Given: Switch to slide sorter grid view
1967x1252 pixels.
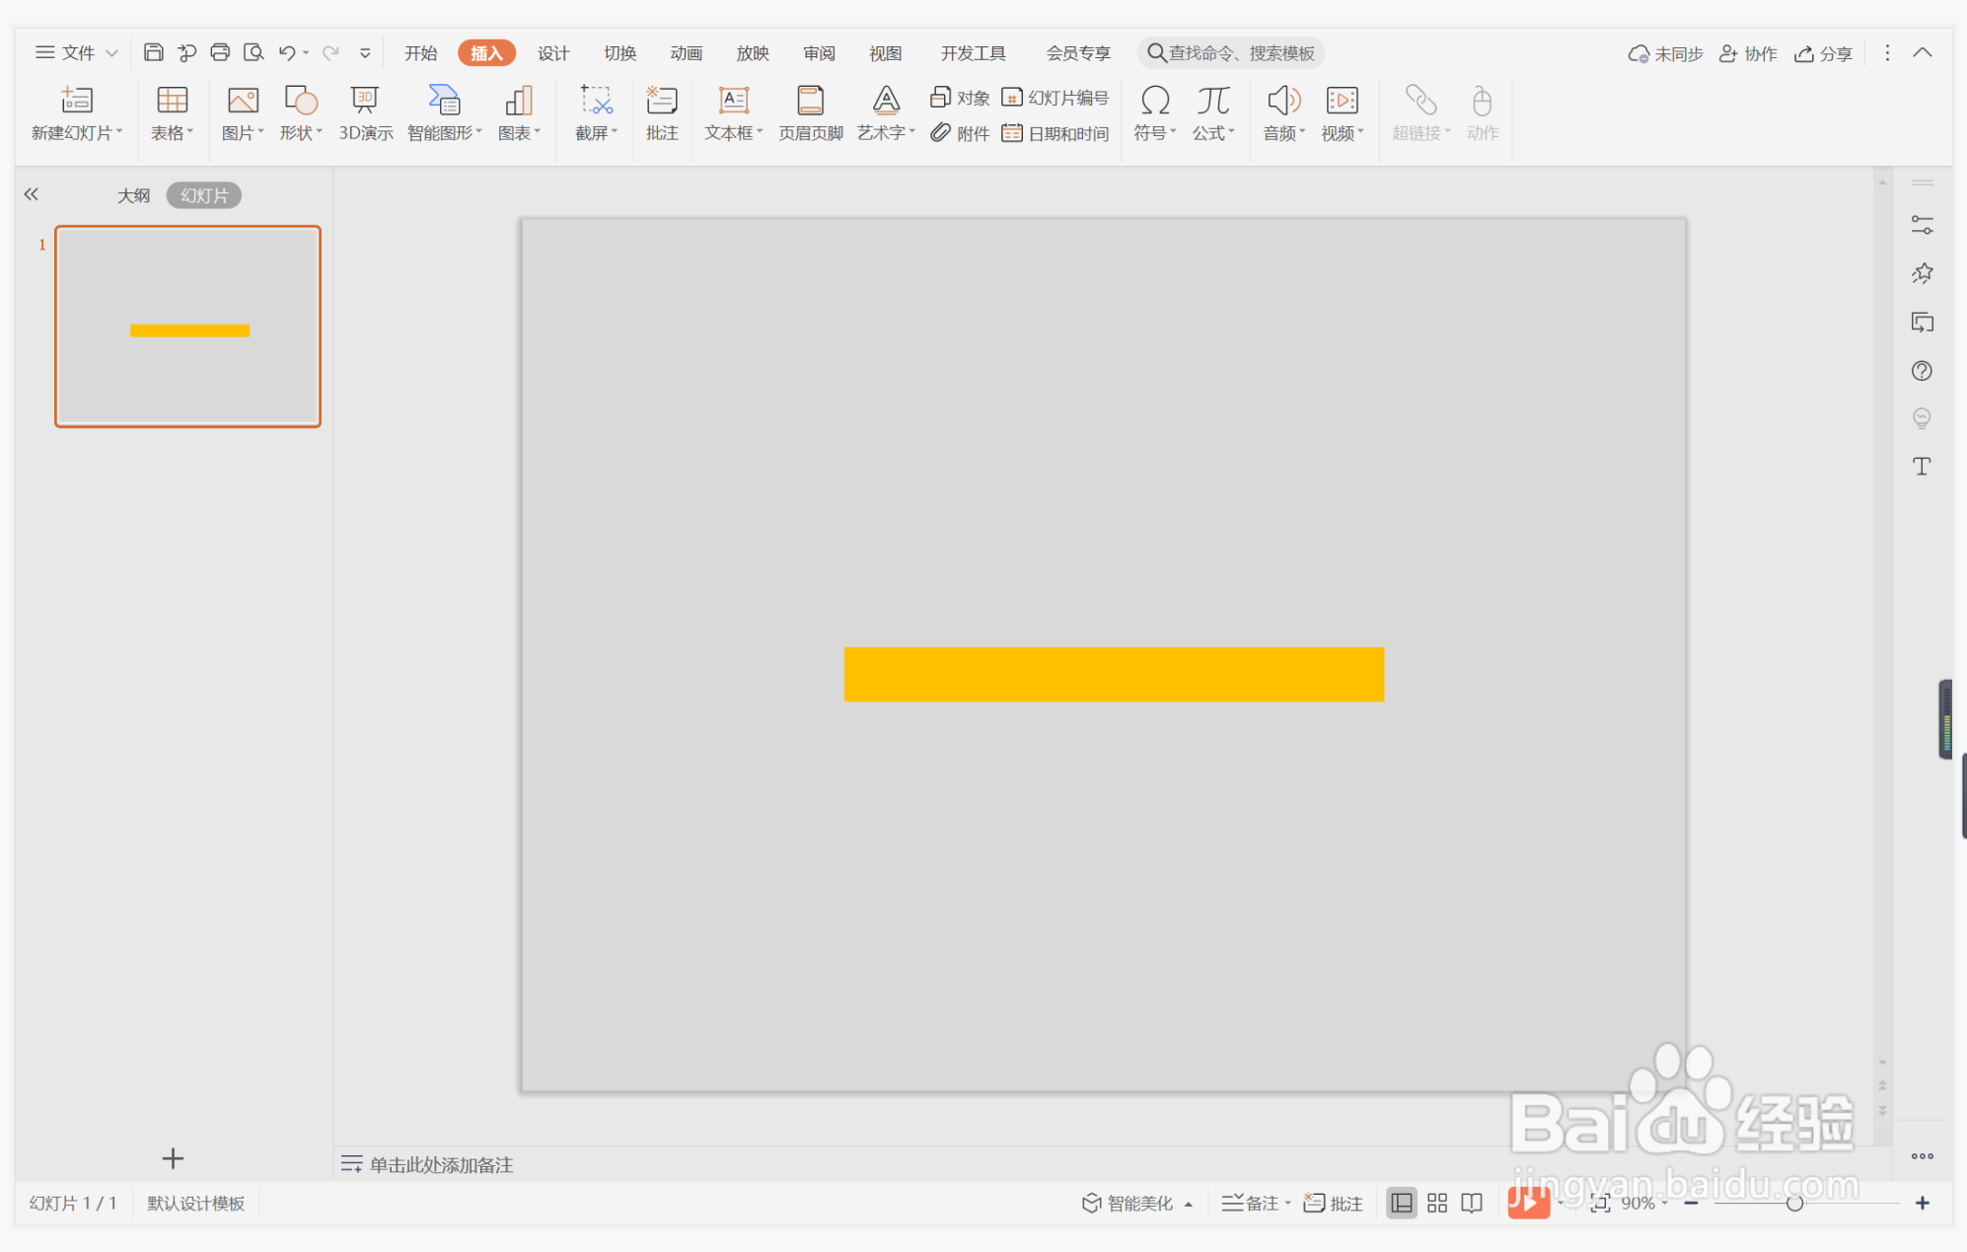Looking at the screenshot, I should coord(1437,1203).
